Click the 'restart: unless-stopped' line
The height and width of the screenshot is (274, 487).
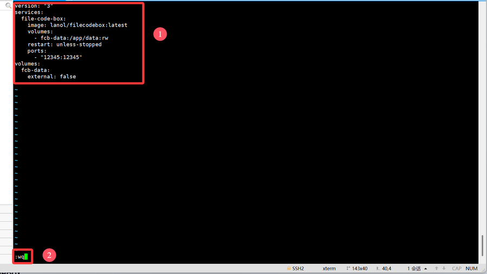[x=64, y=44]
